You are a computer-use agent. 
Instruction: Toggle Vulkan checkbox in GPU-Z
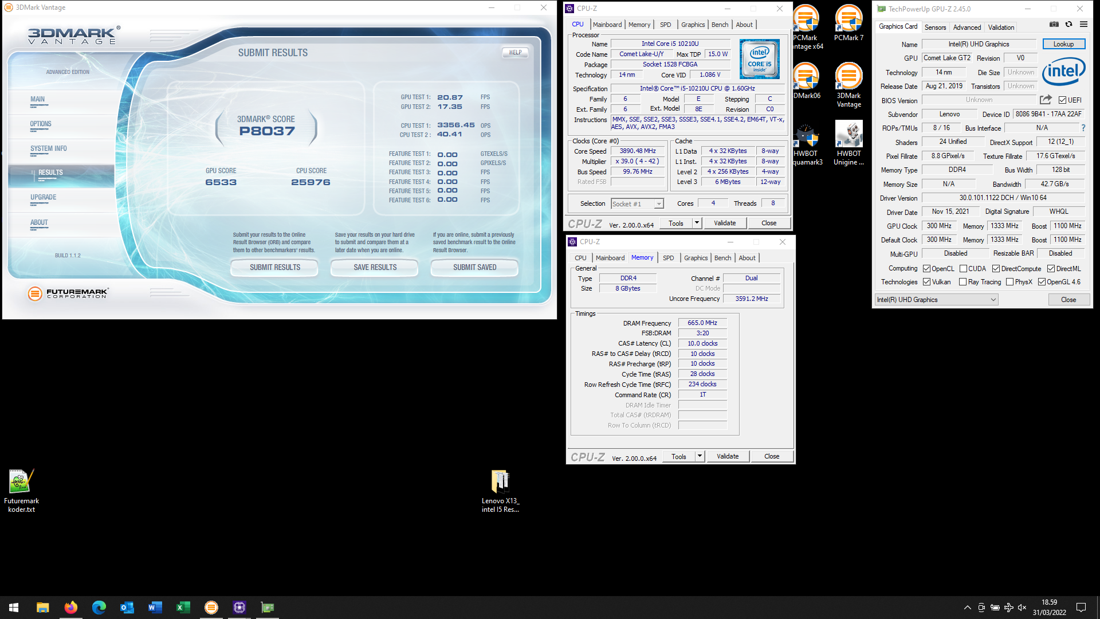[x=926, y=281]
